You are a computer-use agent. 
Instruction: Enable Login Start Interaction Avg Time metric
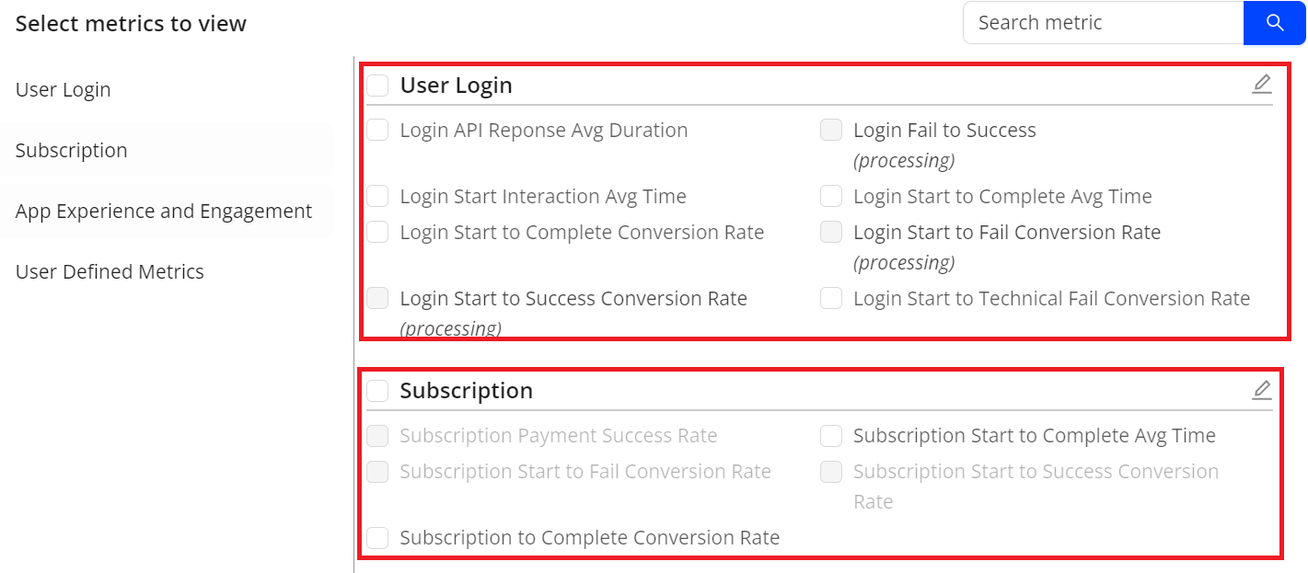pos(377,197)
